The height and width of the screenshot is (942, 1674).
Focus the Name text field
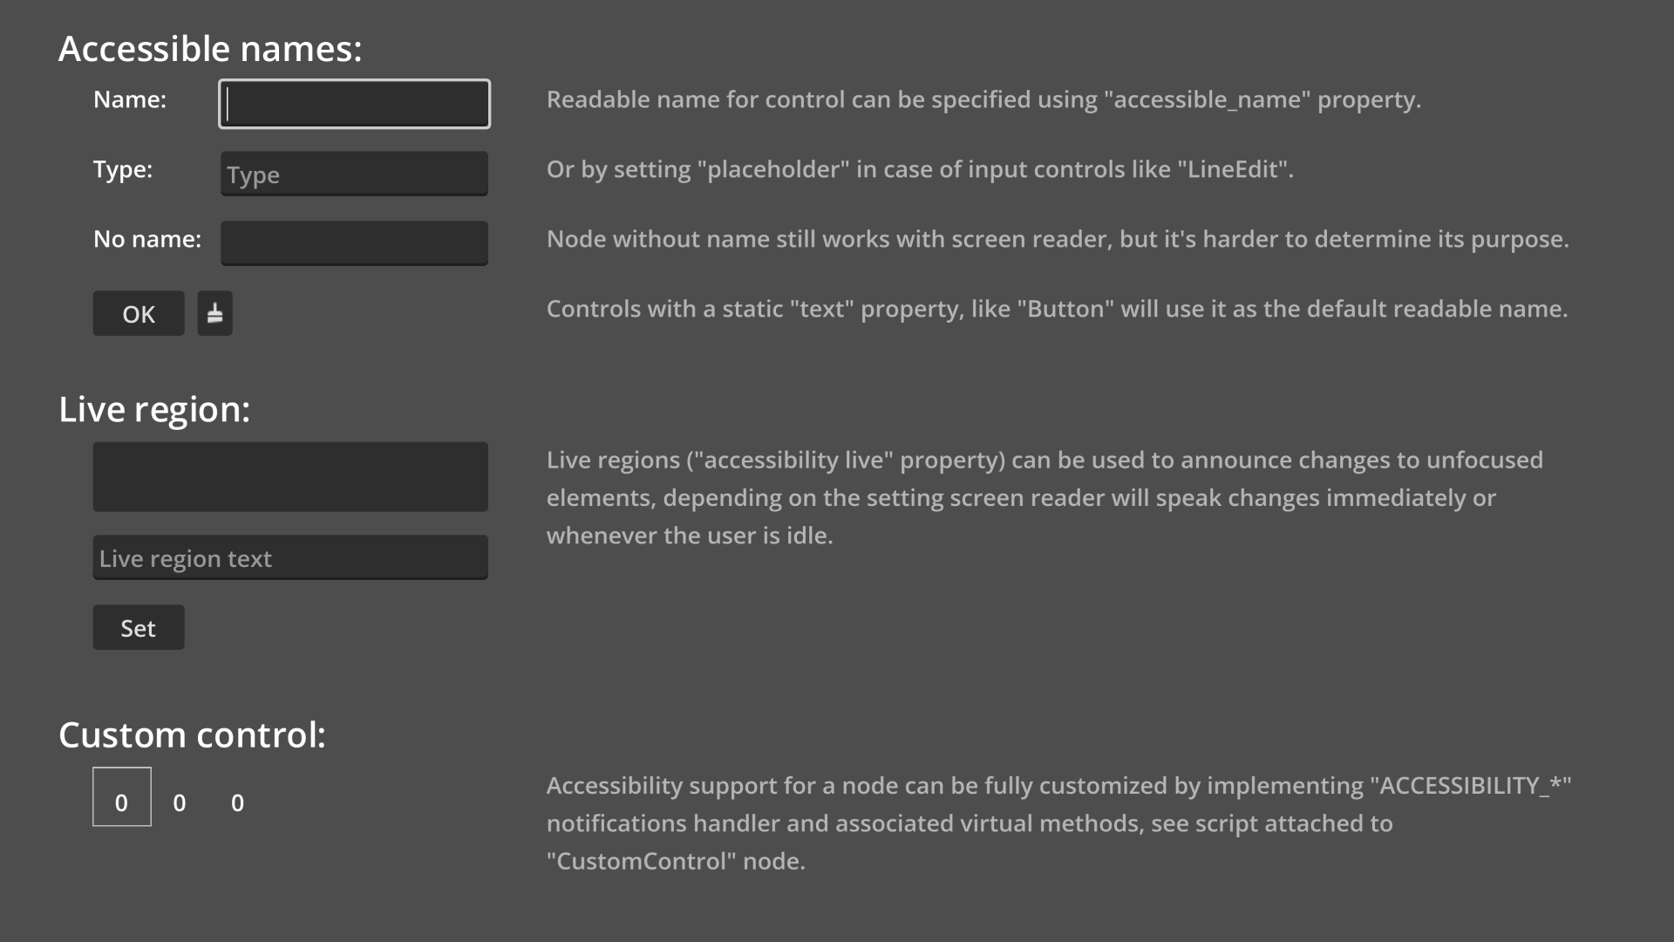[354, 104]
